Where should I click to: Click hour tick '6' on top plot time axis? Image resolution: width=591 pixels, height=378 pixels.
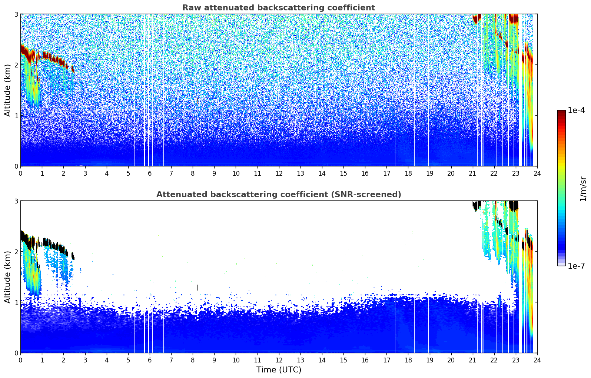click(x=150, y=173)
